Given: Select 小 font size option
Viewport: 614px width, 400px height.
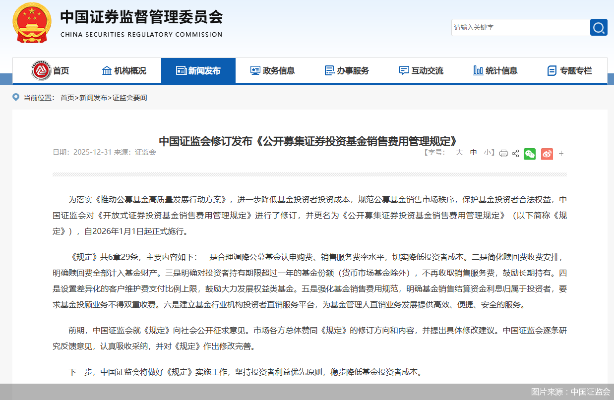Looking at the screenshot, I should click(x=487, y=153).
